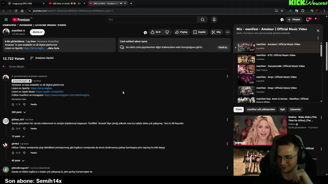Open sort order Sıralama ölçütü dropdown
This screenshot has height=184, width=328.
pos(42,58)
